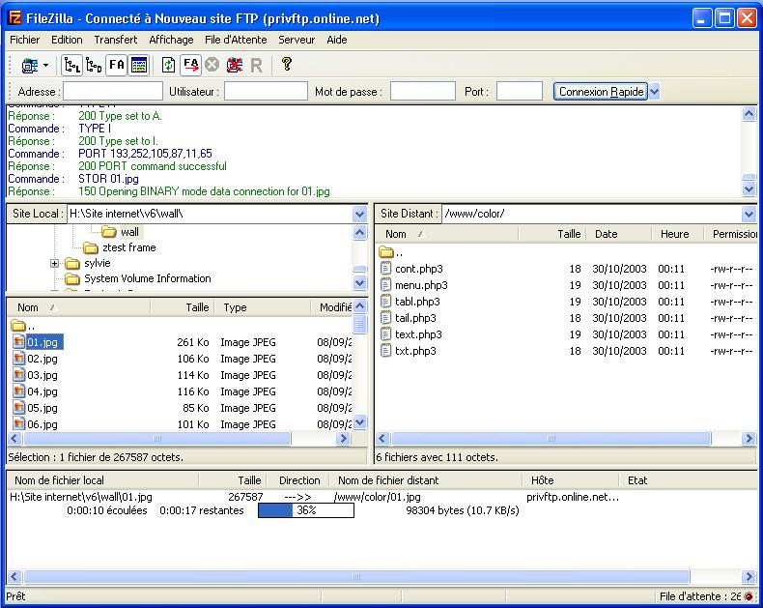Toggle the remote tree view button
Viewport: 763px width, 608px height.
(94, 65)
